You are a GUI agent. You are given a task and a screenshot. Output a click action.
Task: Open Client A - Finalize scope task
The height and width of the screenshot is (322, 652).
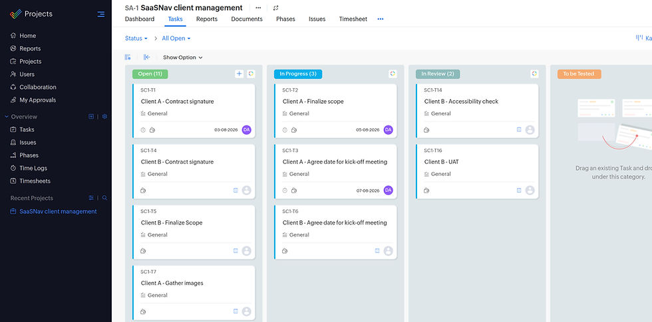point(313,101)
